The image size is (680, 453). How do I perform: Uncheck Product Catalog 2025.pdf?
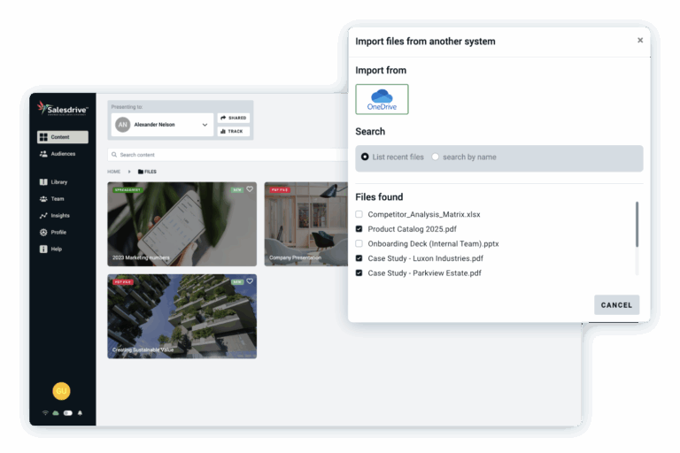pyautogui.click(x=359, y=229)
